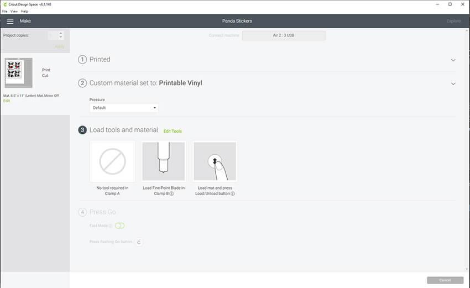Screen dimensions: 470x288
Task: Click the Fine-Point Blade Clamp B image
Action: [x=164, y=161]
